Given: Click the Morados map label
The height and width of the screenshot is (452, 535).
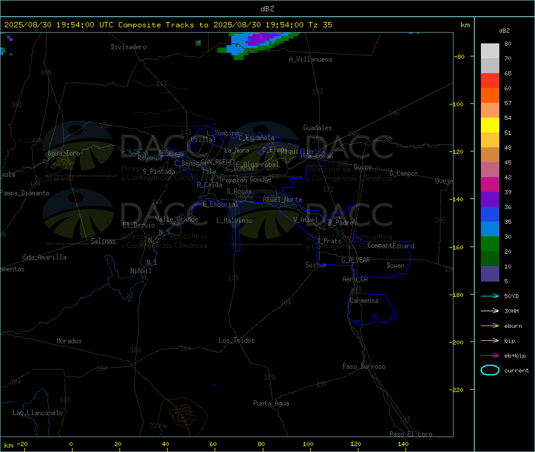Looking at the screenshot, I should pos(70,341).
